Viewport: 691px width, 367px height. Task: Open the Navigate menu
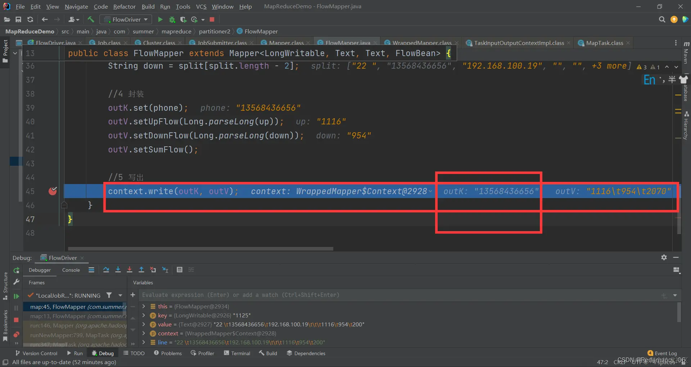[76, 6]
